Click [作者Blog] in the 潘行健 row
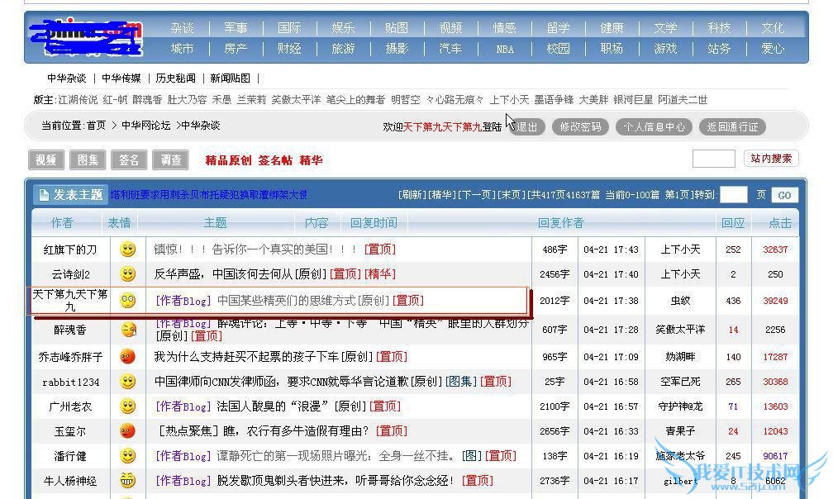The height and width of the screenshot is (499, 833). click(183, 456)
